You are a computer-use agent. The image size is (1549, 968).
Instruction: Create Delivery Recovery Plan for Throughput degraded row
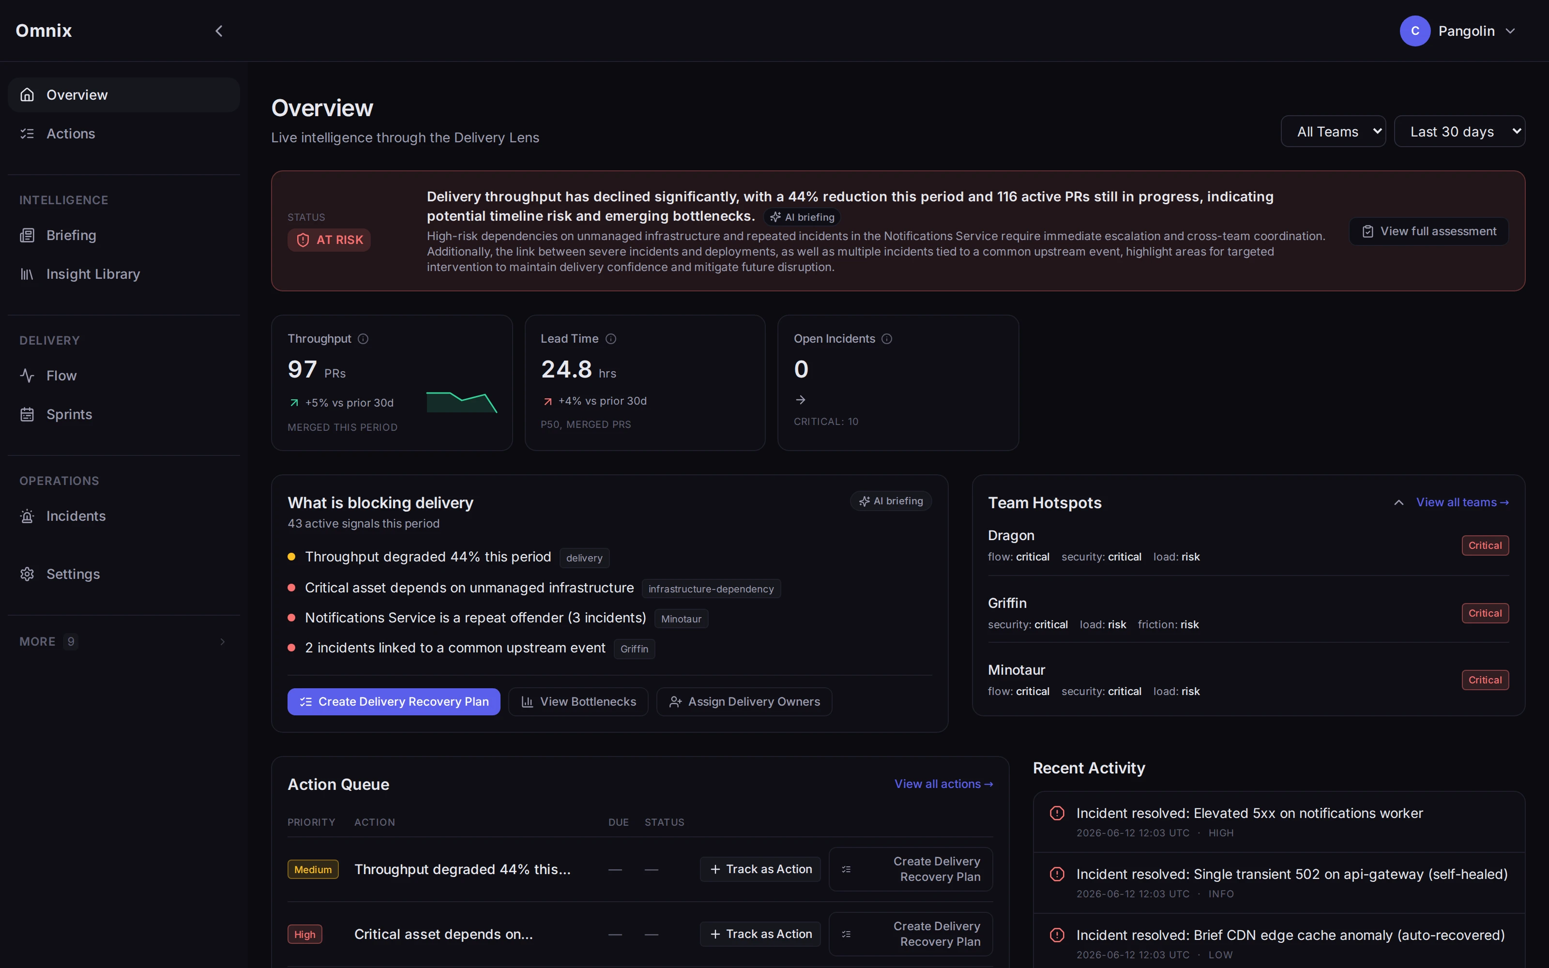click(910, 869)
